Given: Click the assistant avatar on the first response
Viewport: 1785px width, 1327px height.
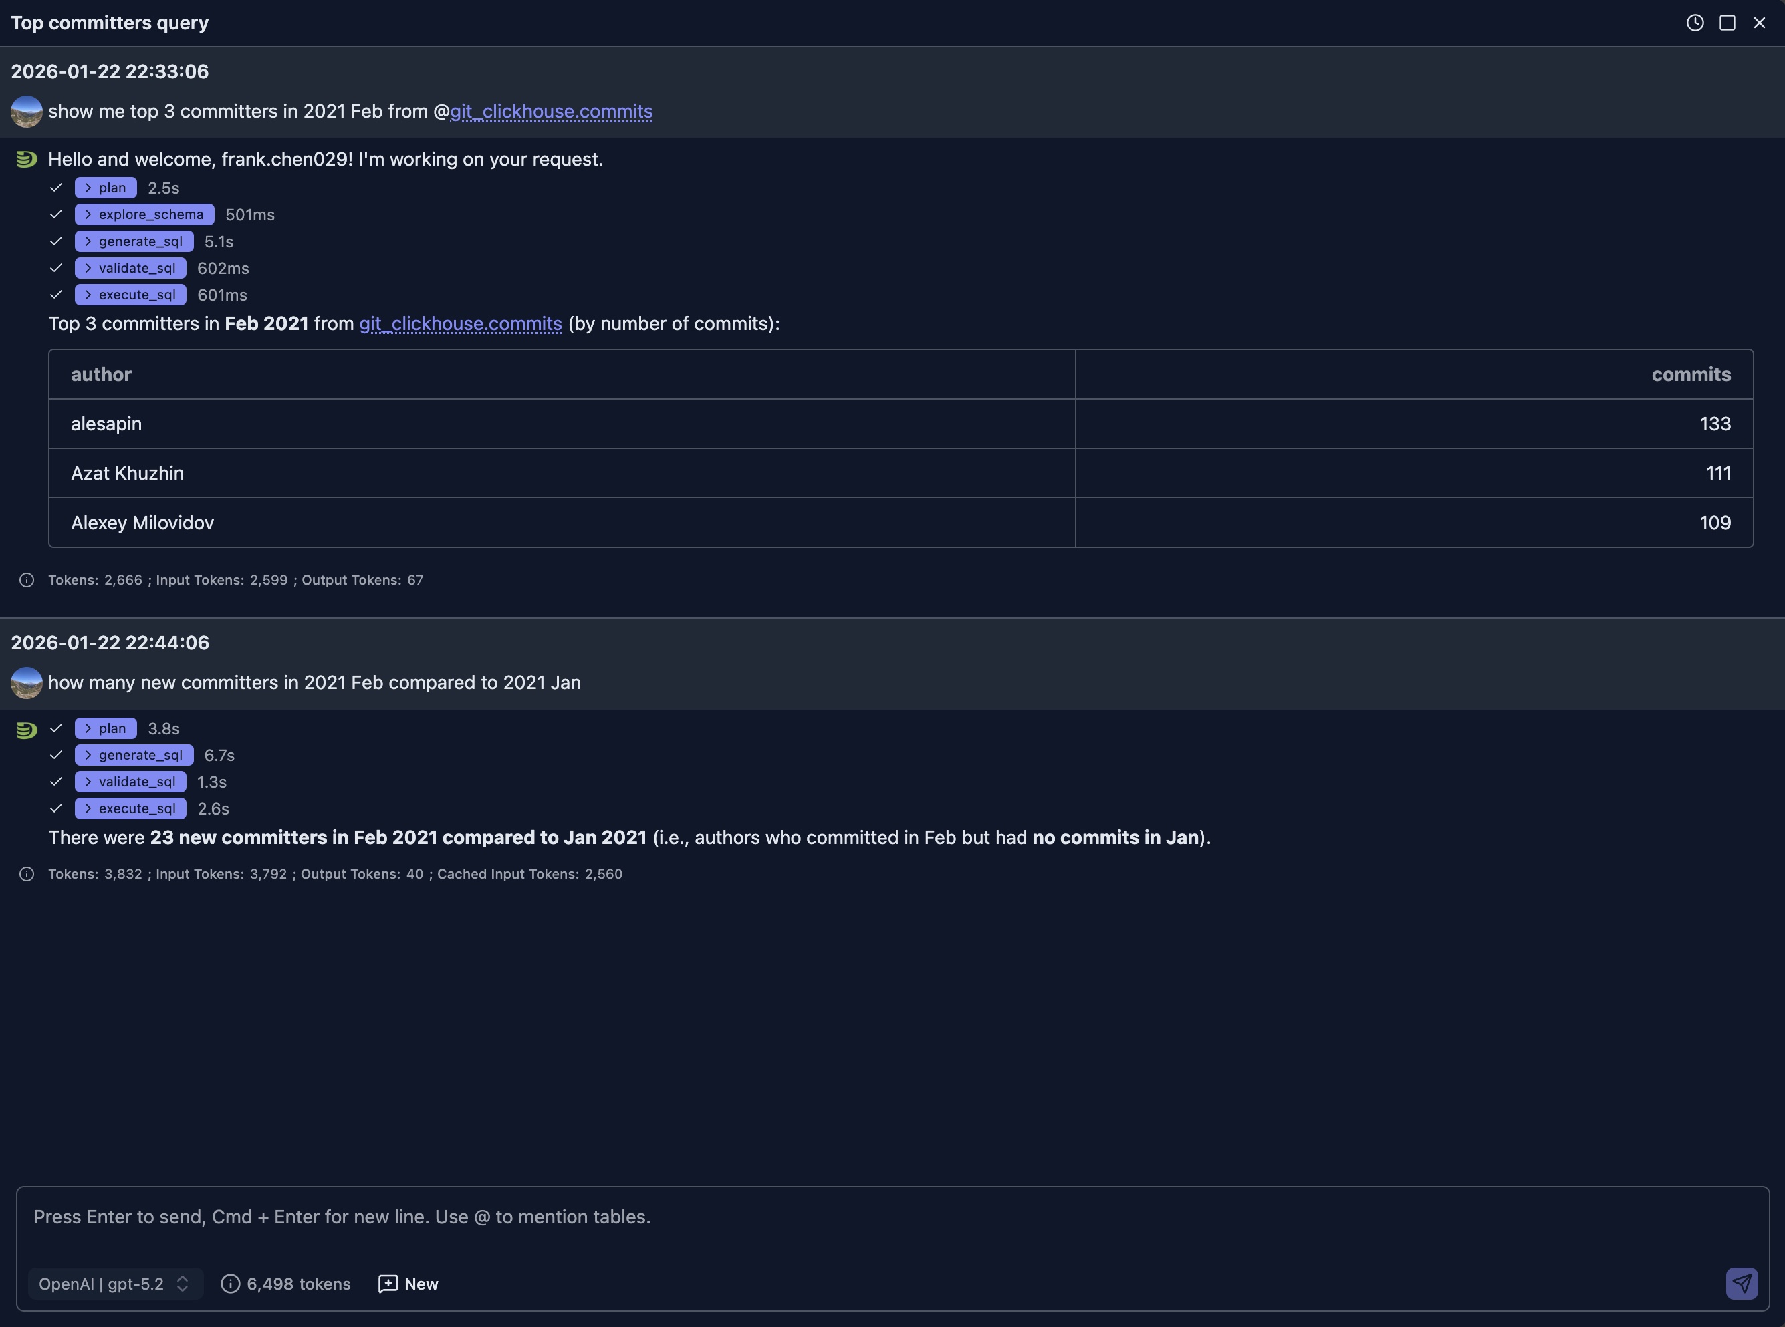Looking at the screenshot, I should (x=27, y=158).
